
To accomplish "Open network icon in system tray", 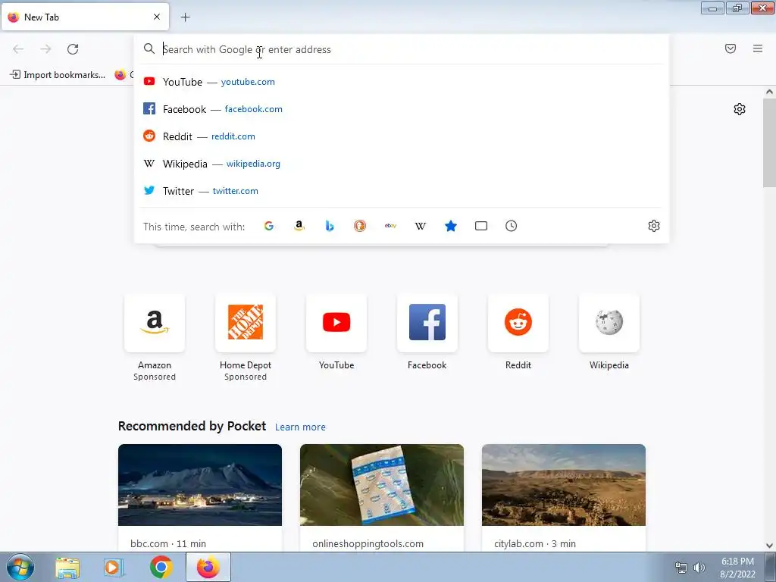I will coord(681,568).
